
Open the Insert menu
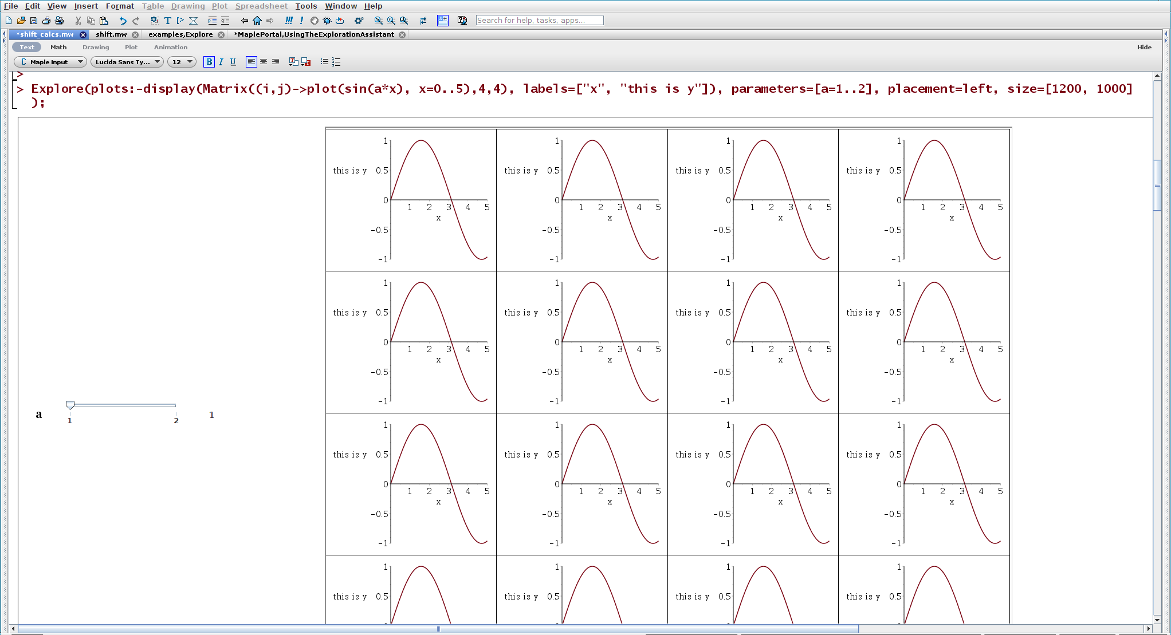click(86, 6)
